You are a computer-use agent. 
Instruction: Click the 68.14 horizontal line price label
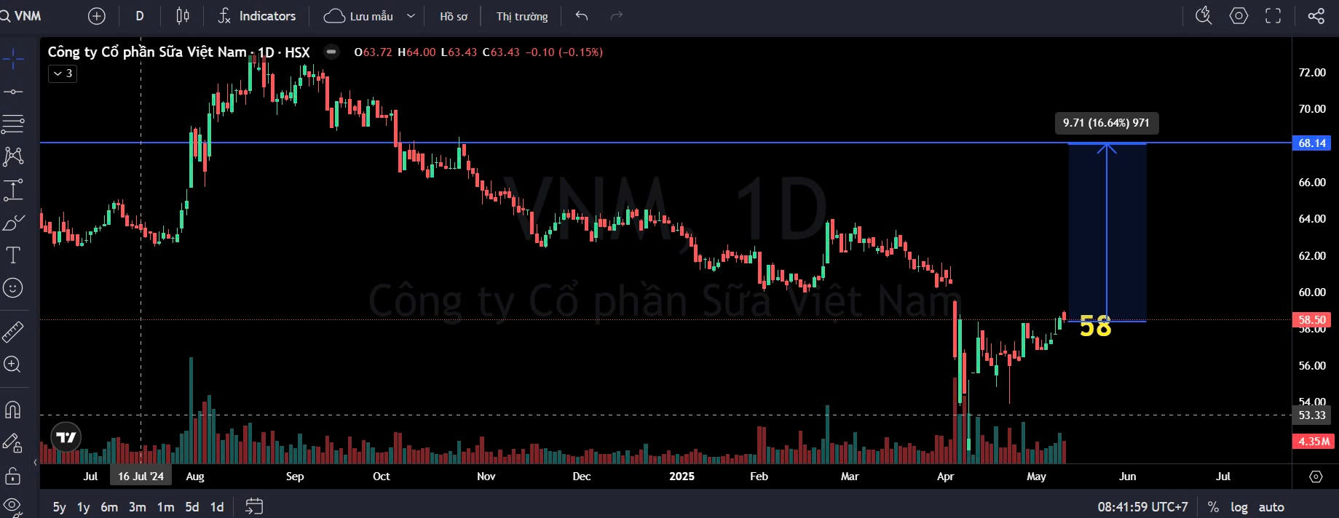point(1312,143)
